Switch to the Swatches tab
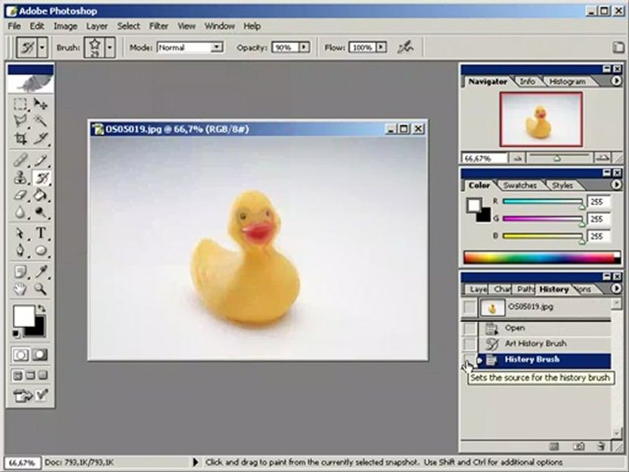This screenshot has width=629, height=472. point(520,185)
